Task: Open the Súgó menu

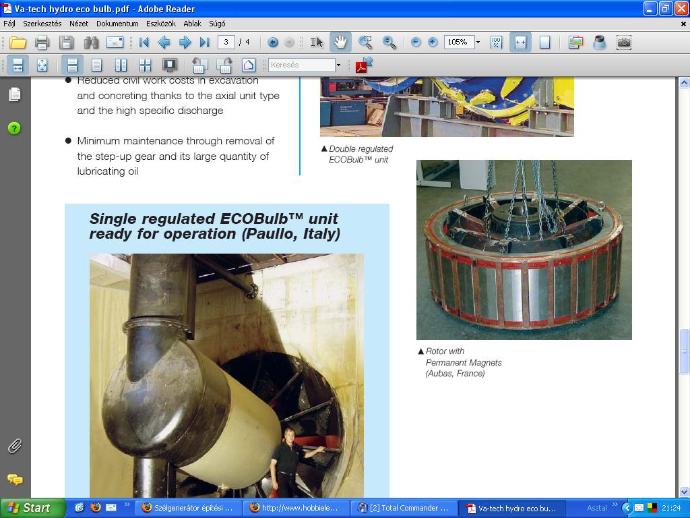Action: (x=217, y=24)
